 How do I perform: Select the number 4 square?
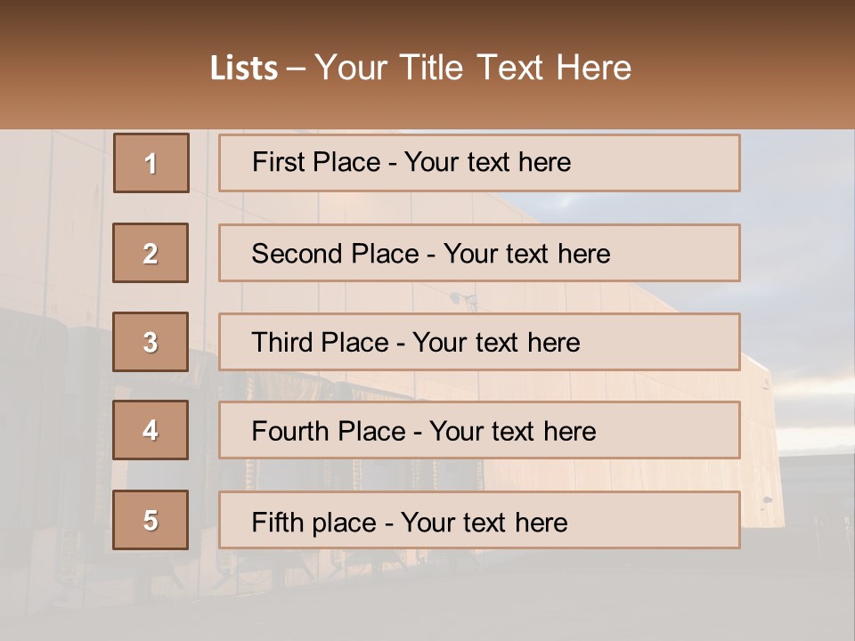pos(151,430)
